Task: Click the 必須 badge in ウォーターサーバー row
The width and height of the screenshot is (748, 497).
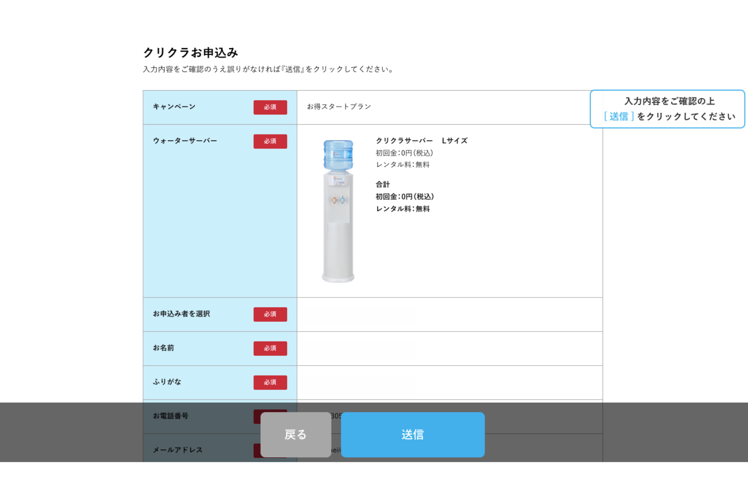Action: click(270, 141)
